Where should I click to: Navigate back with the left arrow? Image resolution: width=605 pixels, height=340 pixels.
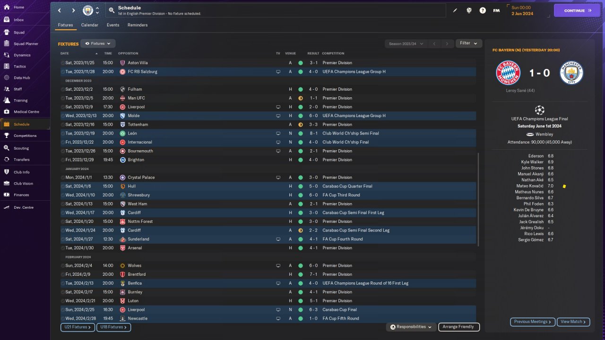tap(60, 10)
